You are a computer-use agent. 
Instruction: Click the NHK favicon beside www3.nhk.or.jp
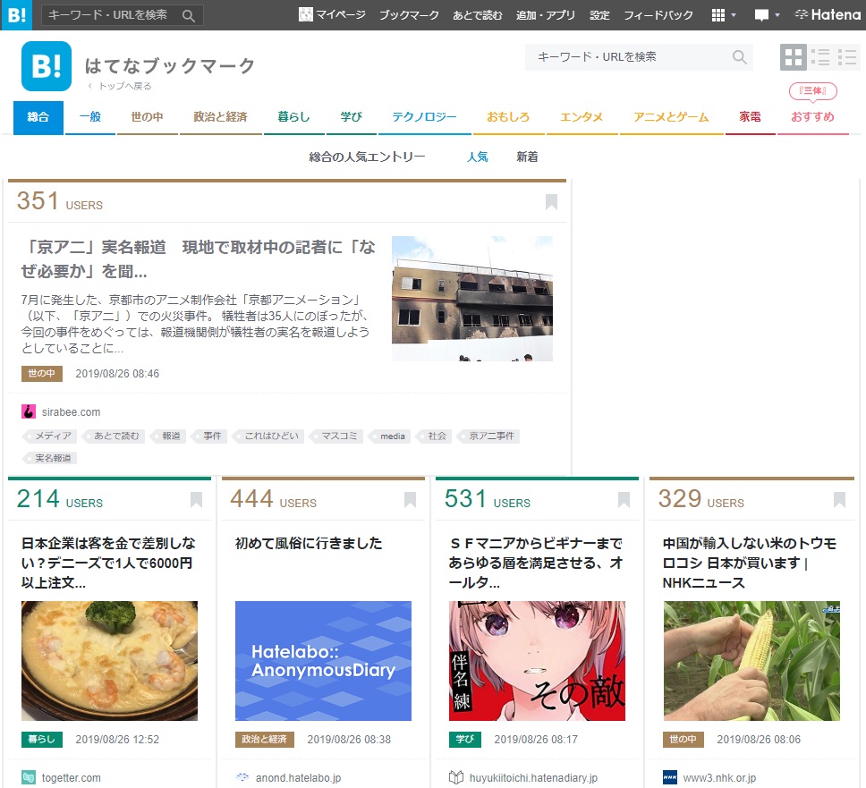[670, 777]
